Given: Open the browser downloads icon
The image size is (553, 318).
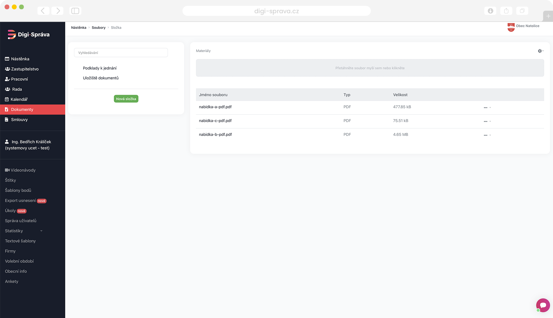Looking at the screenshot, I should point(490,11).
